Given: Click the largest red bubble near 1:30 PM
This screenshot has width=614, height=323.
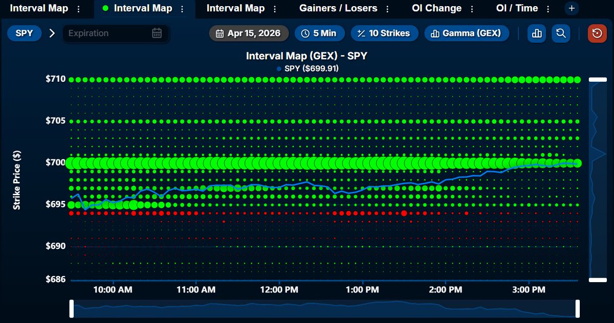Looking at the screenshot, I should [x=404, y=213].
